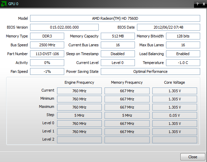The width and height of the screenshot is (207, 162).
Task: Click the Temperature value -1.0 C
Action: [183, 63]
